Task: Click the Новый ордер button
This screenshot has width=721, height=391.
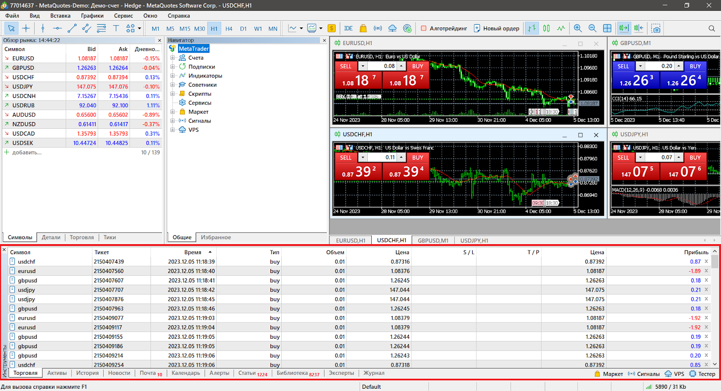Action: pos(496,28)
